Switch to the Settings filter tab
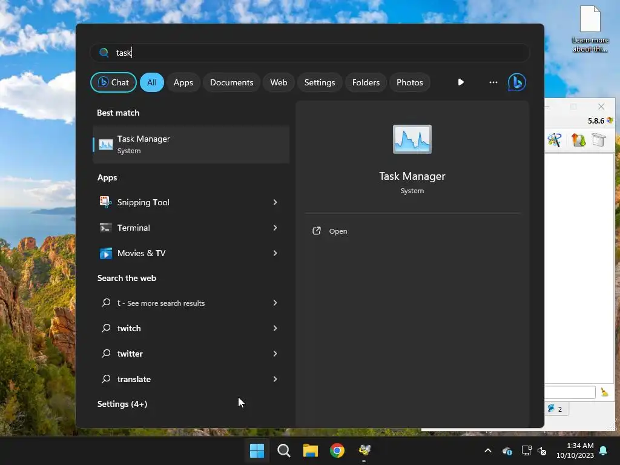The width and height of the screenshot is (620, 465). click(x=320, y=82)
